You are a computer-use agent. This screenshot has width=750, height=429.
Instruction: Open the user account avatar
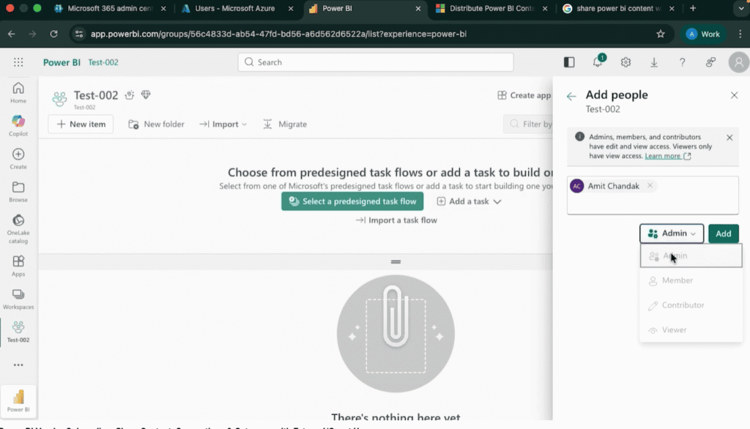coord(738,62)
